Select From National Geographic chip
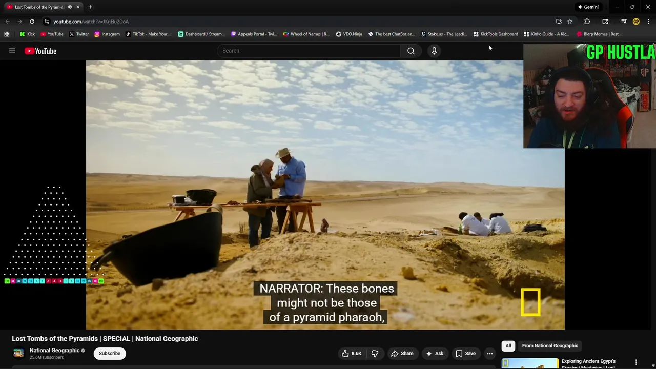The width and height of the screenshot is (656, 369). pyautogui.click(x=550, y=346)
